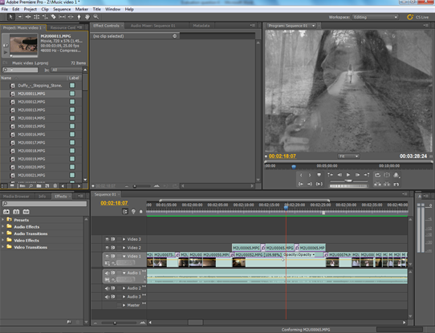Play the Program monitor sequence
The image size is (435, 333).
coord(348,175)
